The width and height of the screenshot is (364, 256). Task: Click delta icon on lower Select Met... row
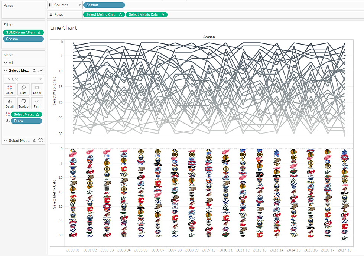pyautogui.click(x=34, y=141)
